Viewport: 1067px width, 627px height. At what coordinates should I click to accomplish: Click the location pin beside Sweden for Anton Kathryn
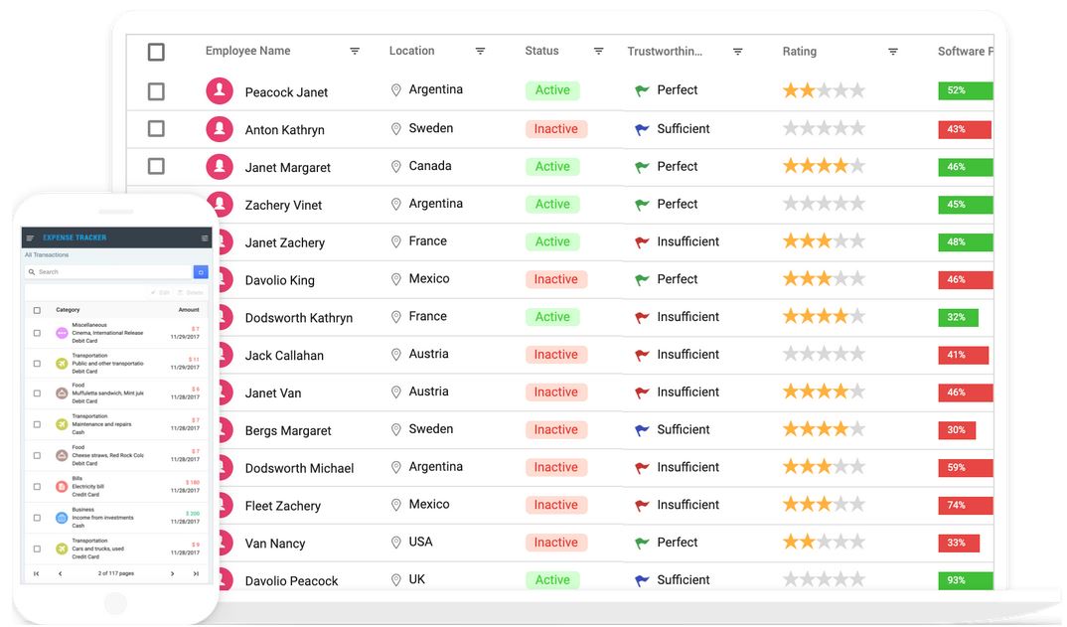click(x=396, y=128)
